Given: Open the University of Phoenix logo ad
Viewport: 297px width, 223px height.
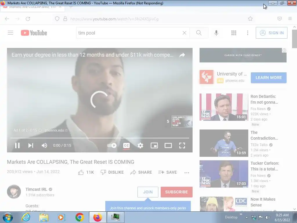Looking at the screenshot, I should (x=207, y=77).
